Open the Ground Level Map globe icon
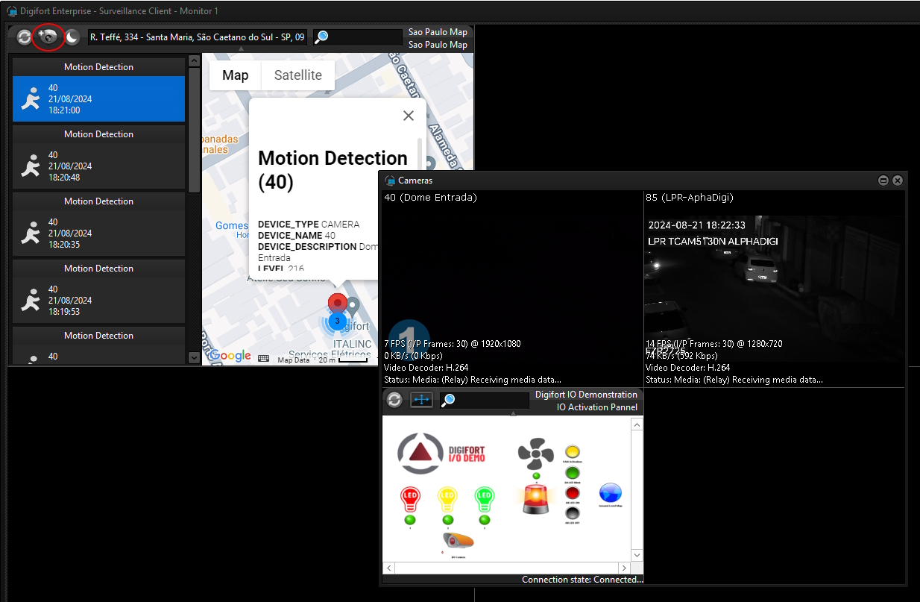 coord(611,492)
